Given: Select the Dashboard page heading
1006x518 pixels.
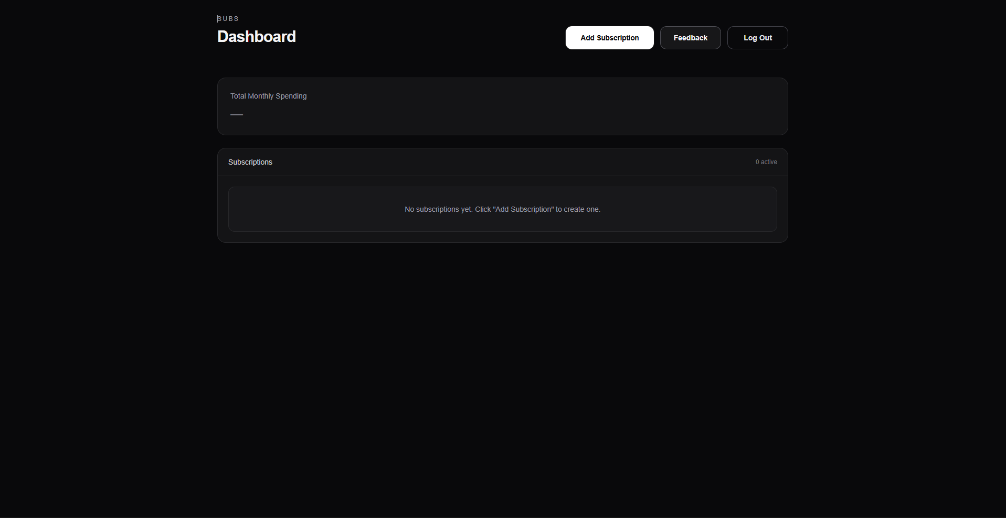Looking at the screenshot, I should coord(257,37).
